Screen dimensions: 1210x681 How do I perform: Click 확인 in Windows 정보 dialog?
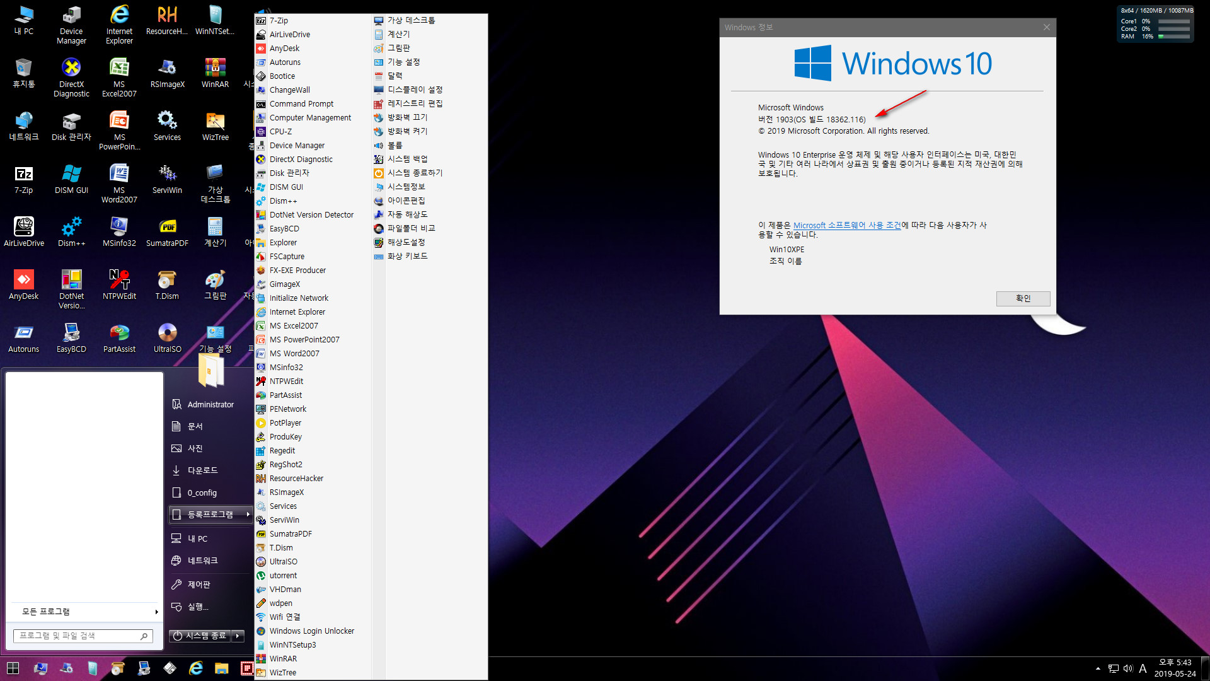click(1023, 298)
